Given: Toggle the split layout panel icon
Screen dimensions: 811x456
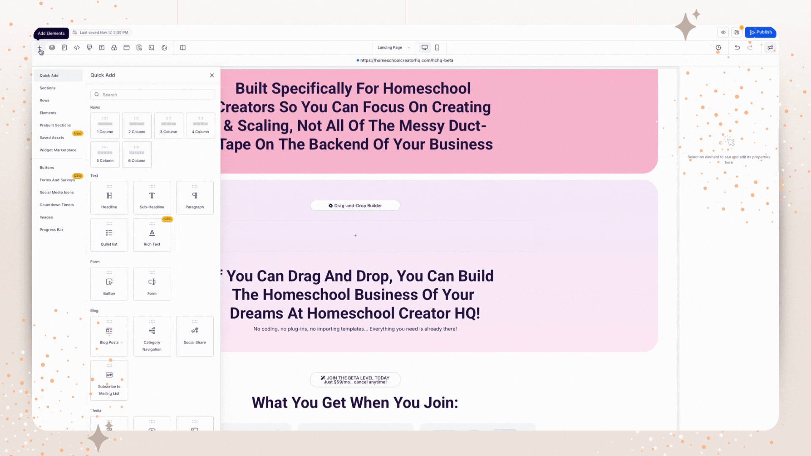Looking at the screenshot, I should (183, 48).
